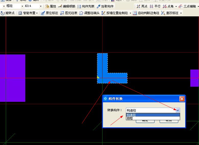Screen dimensions: 199x145
Task: Select the 拾取构件 pick component eyedropper
Action: [105, 6]
